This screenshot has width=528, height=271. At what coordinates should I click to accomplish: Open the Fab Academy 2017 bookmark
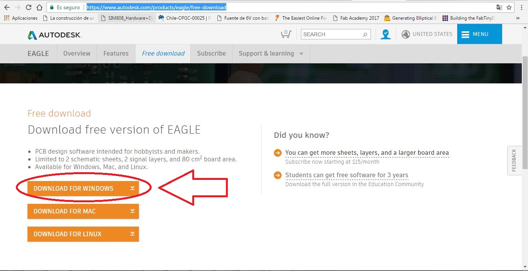tap(356, 18)
